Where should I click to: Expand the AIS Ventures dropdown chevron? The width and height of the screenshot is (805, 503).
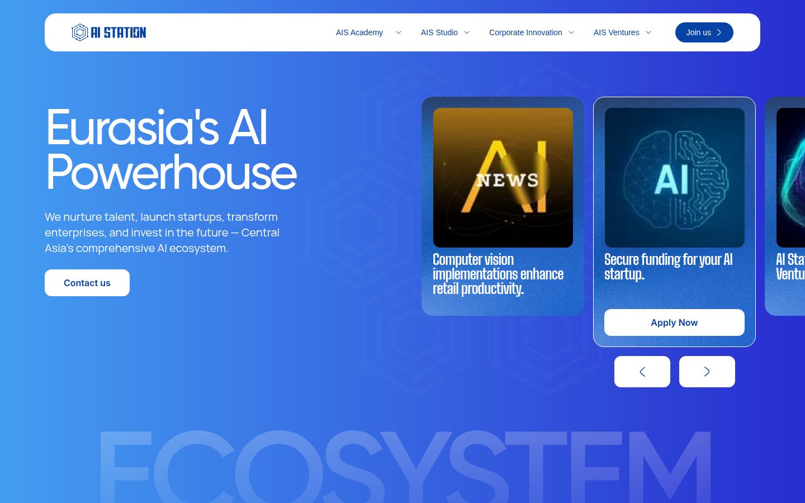tap(648, 32)
